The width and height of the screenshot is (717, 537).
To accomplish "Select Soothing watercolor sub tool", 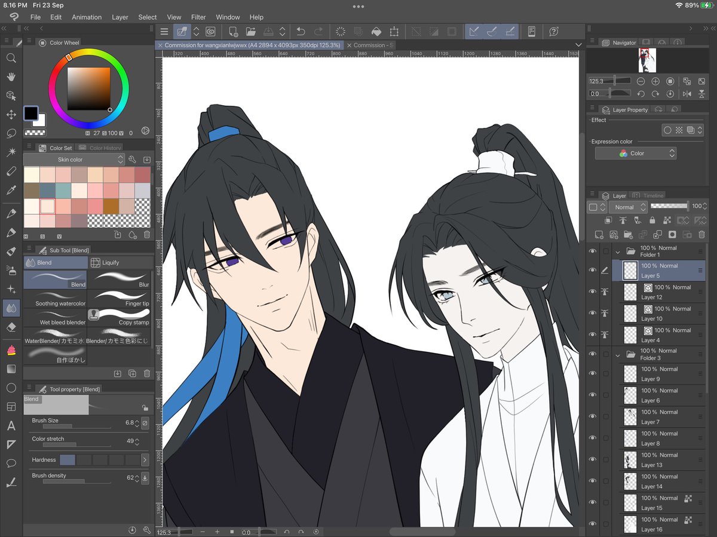I will click(x=56, y=298).
